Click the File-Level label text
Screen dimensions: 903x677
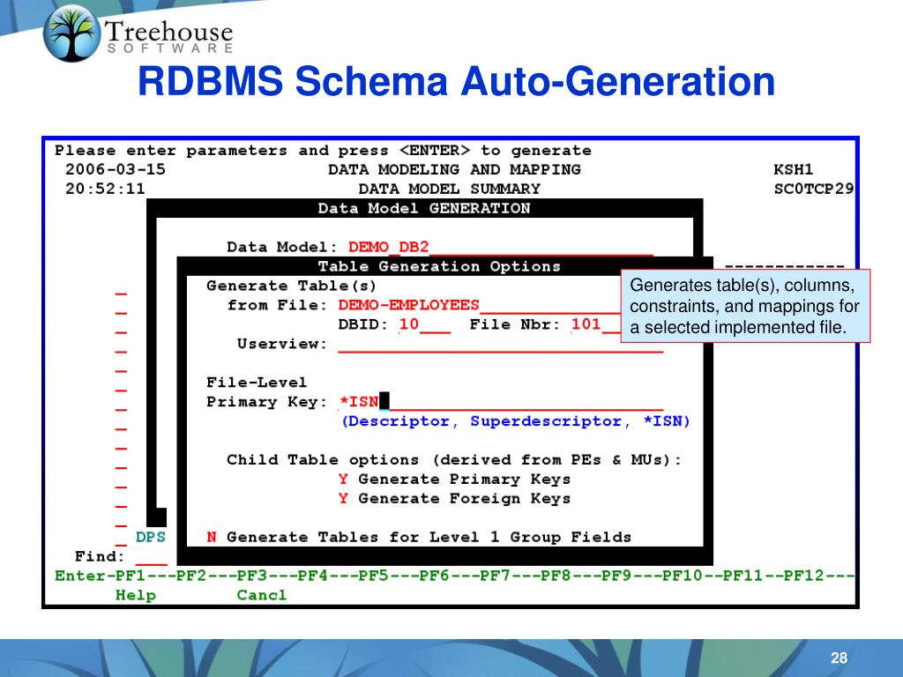click(257, 383)
